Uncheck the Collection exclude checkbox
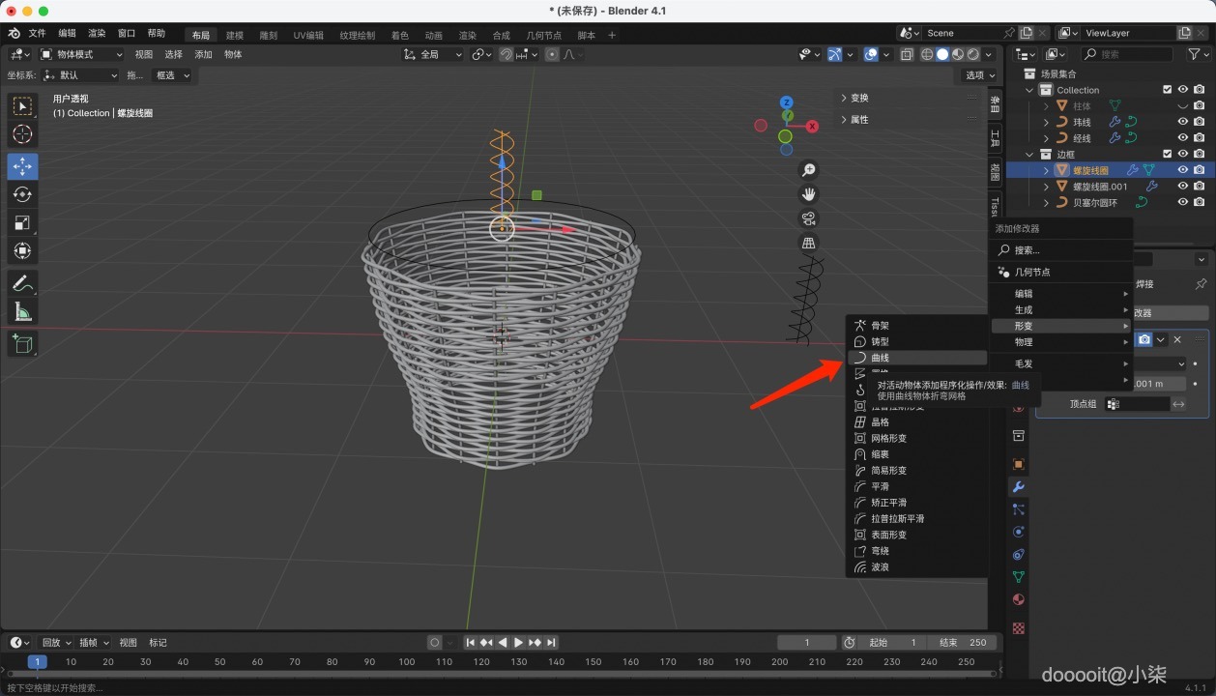Screen dimensions: 1216x696 pos(1167,90)
